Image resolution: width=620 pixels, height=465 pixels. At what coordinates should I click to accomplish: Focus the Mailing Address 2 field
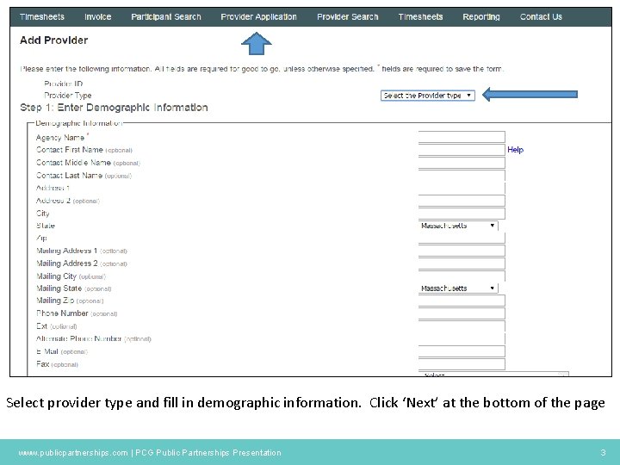tap(462, 263)
